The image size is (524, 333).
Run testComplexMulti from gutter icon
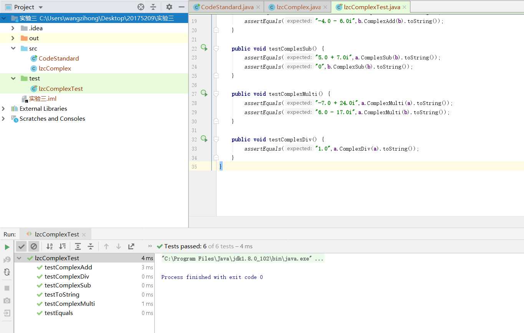[204, 93]
